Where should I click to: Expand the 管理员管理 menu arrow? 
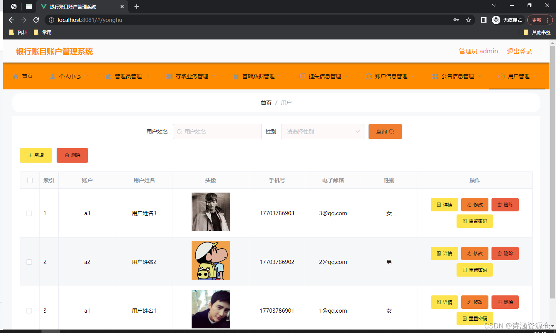(147, 76)
